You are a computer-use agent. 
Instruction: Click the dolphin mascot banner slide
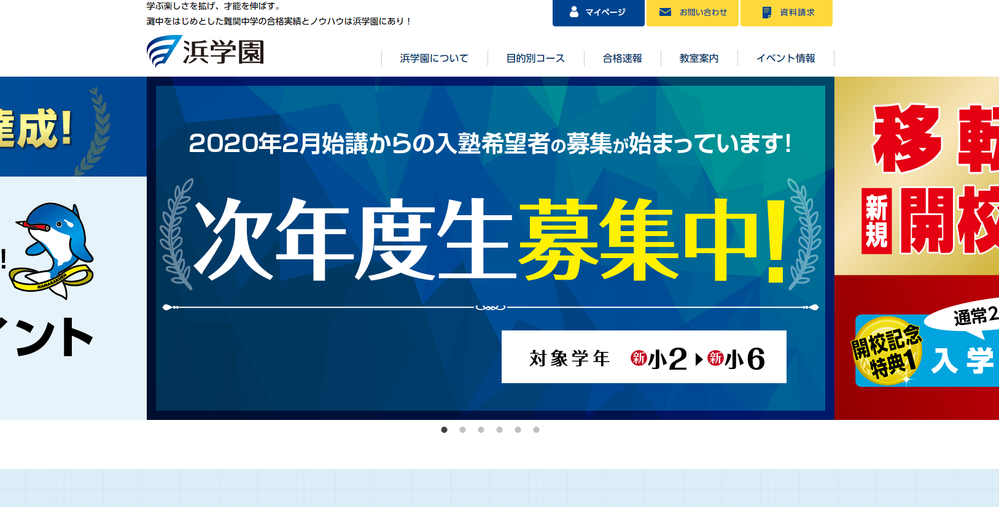click(x=73, y=248)
